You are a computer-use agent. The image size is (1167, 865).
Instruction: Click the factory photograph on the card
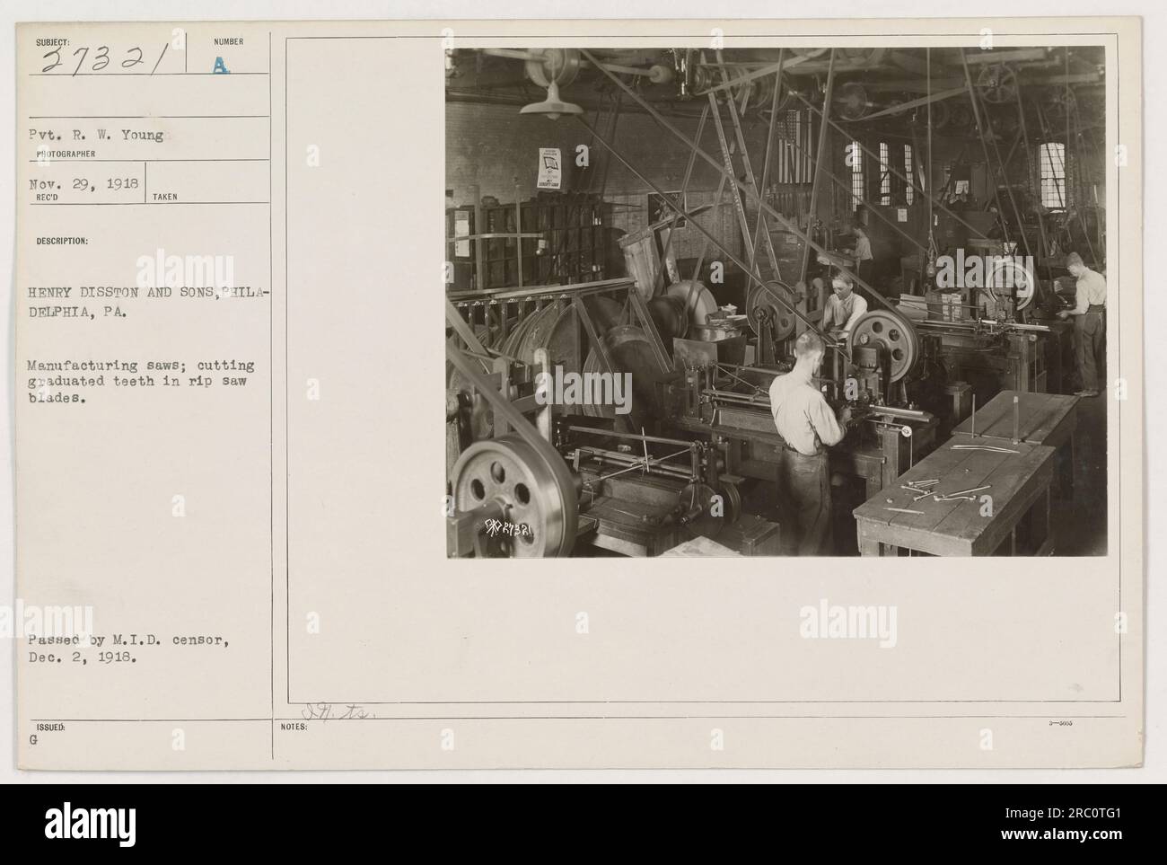[x=776, y=302]
